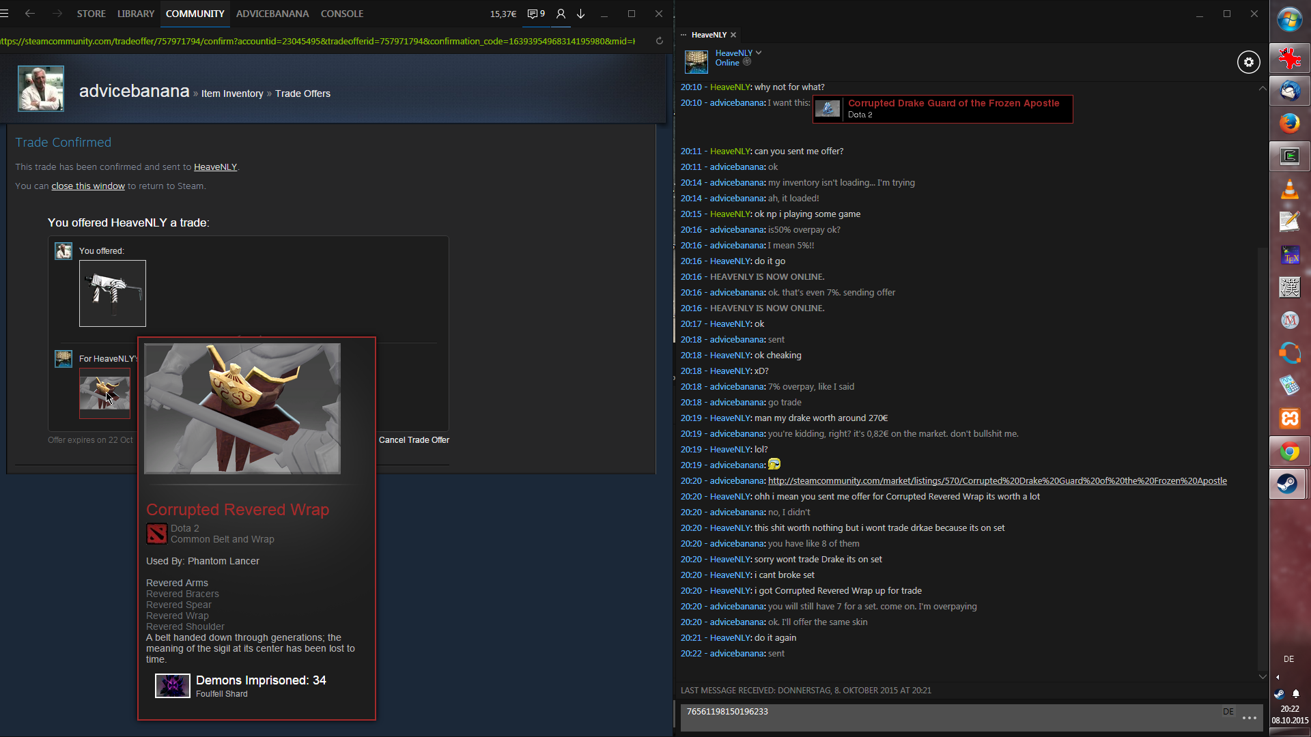Expand the HeaveNLY name dropdown arrow
Screen dimensions: 1311x737
[759, 53]
